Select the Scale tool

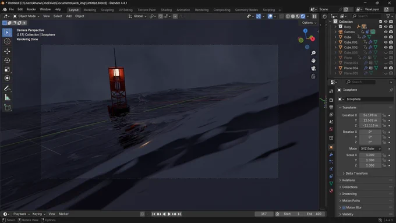tap(7, 69)
